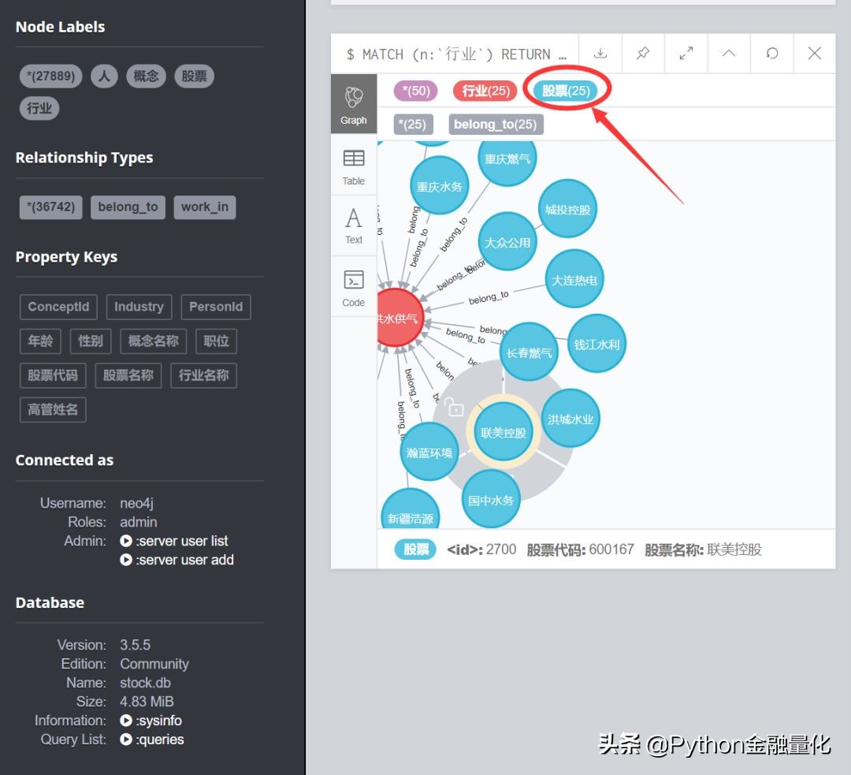Rerun the query with the refresh icon
Viewport: 851px width, 775px height.
[x=771, y=54]
